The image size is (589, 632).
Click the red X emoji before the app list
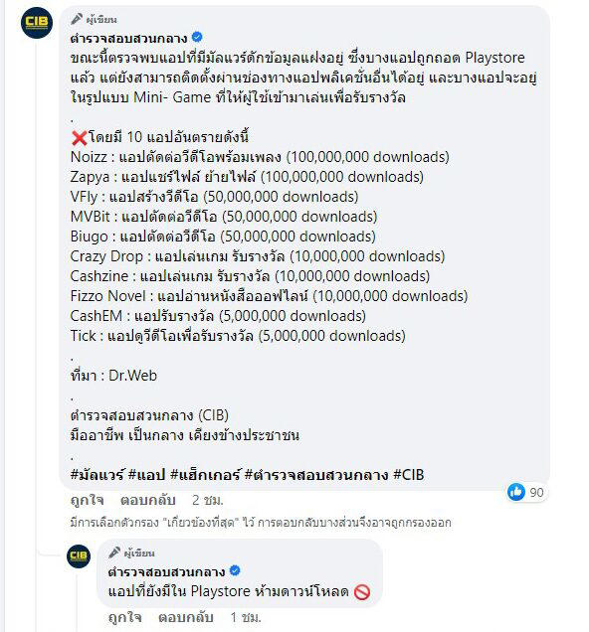(79, 138)
